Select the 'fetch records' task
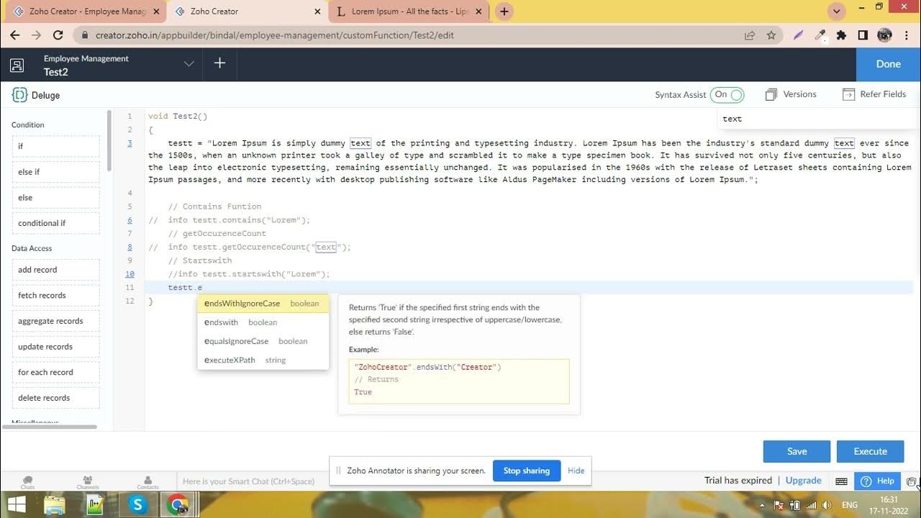 pyautogui.click(x=55, y=295)
